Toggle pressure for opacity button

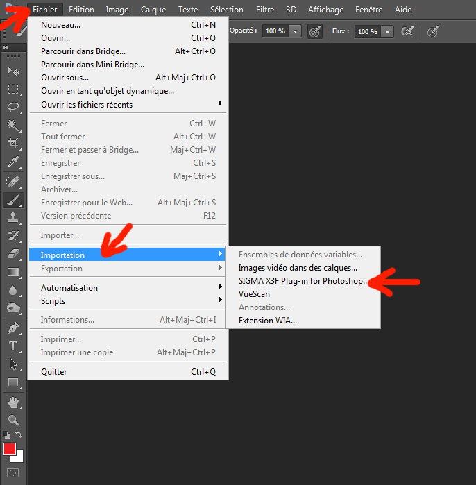pyautogui.click(x=315, y=31)
